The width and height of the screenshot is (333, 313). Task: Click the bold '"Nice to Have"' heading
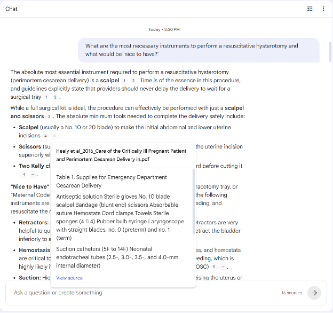(30, 186)
